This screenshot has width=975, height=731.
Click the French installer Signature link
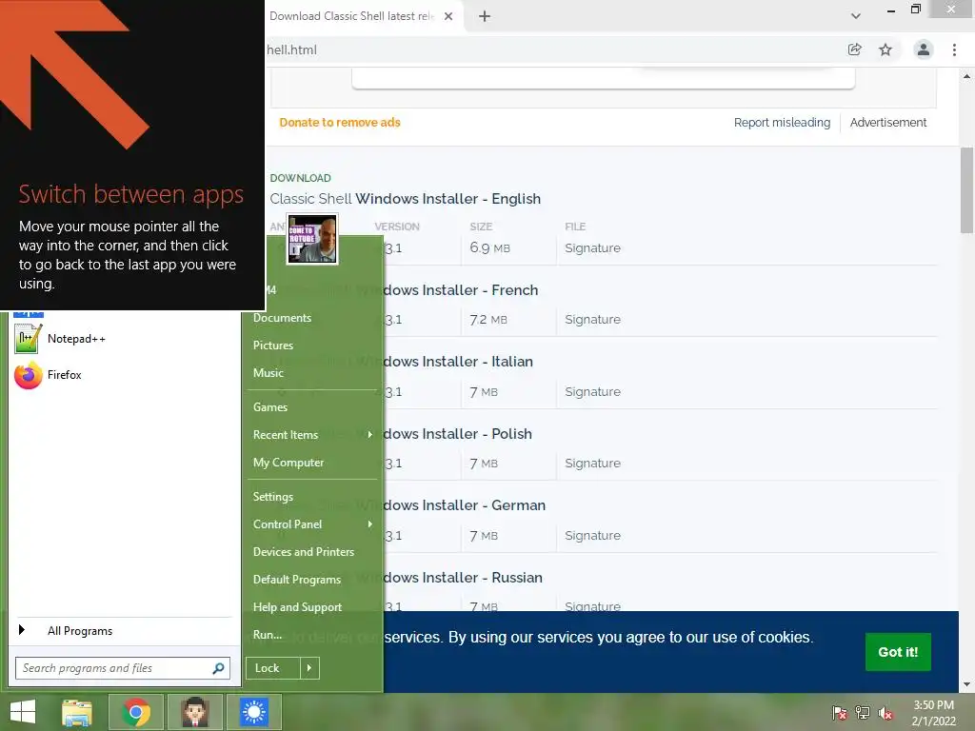coord(592,320)
